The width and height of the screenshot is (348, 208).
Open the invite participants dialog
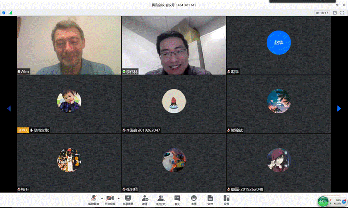coord(145,199)
